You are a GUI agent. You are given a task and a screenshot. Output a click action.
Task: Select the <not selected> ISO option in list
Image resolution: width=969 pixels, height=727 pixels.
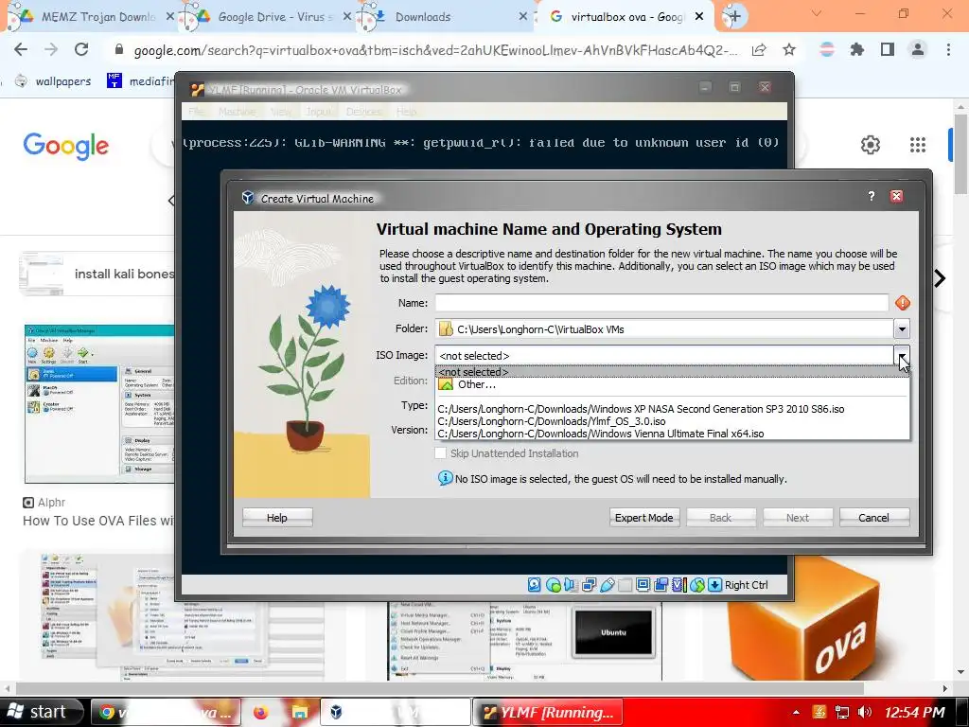click(672, 371)
